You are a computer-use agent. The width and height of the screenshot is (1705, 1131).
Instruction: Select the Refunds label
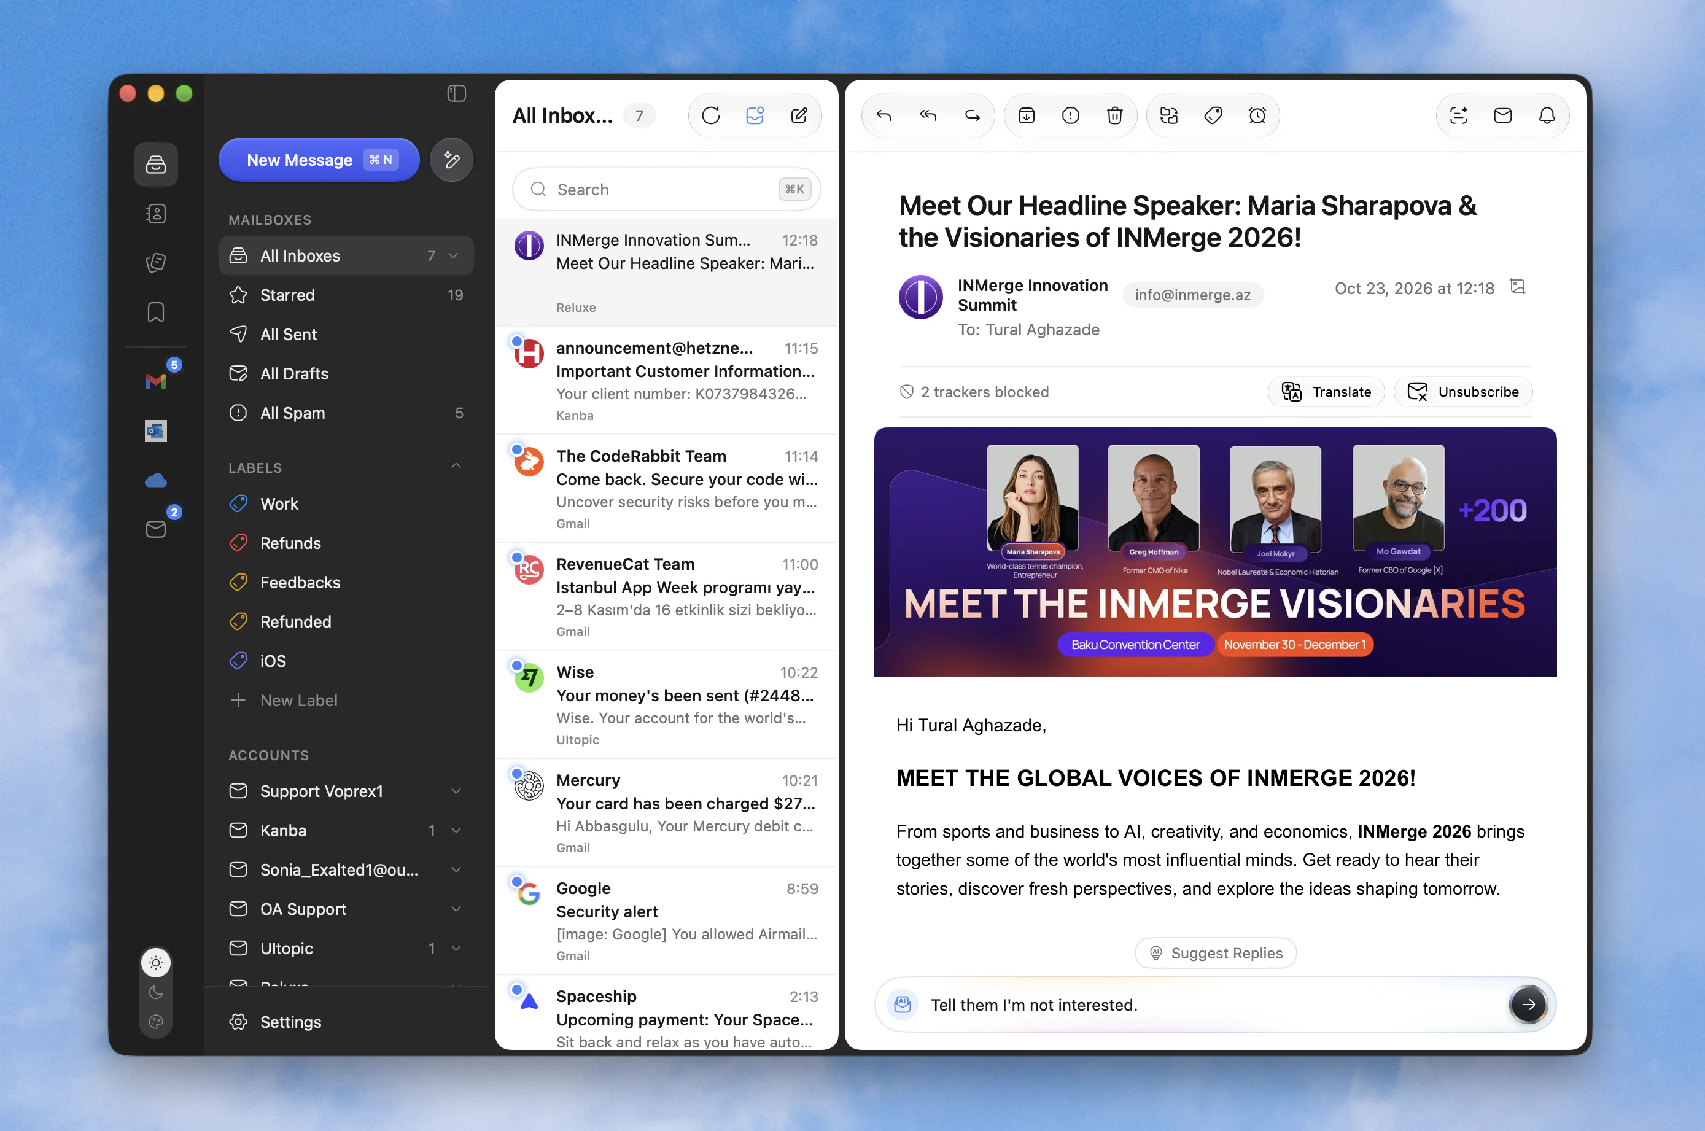click(346, 543)
